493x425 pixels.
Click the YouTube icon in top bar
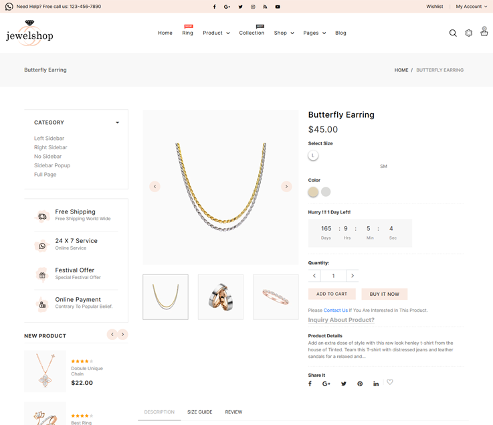click(278, 7)
